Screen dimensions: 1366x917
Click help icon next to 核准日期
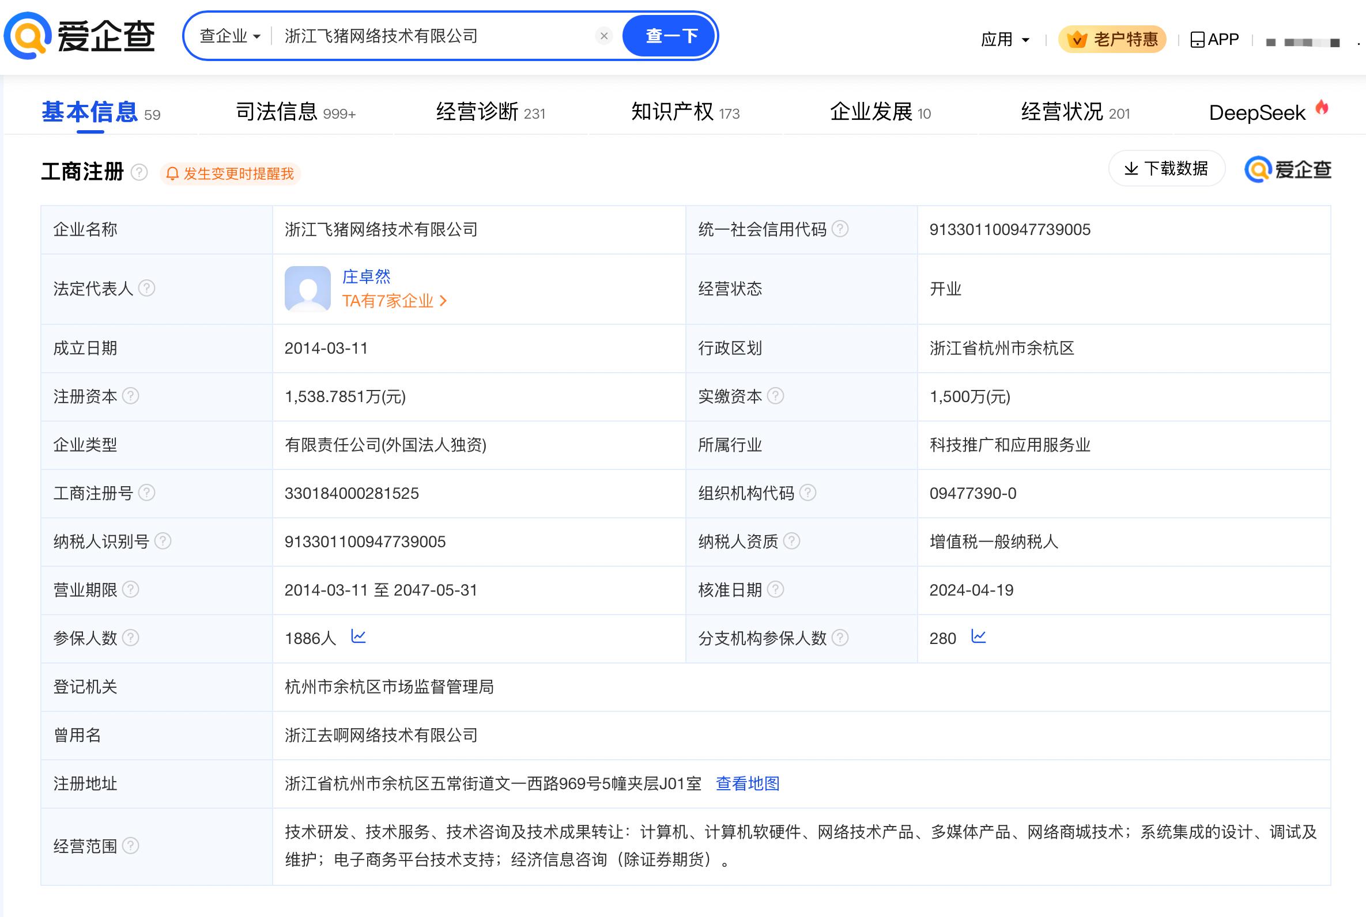pos(775,589)
